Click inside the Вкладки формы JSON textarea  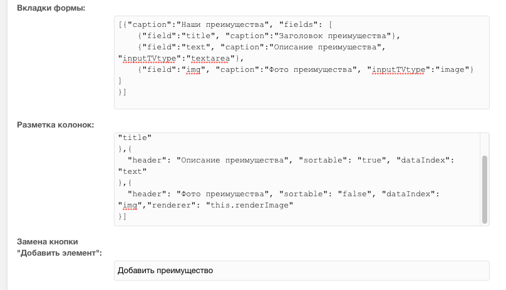(302, 62)
